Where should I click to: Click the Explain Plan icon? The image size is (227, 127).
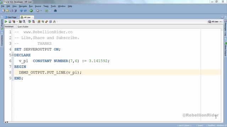(14, 22)
